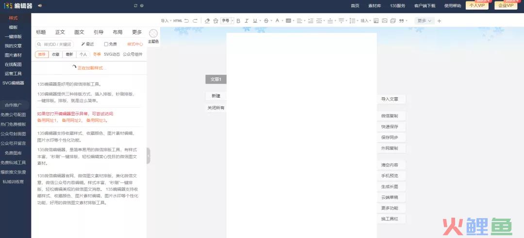The width and height of the screenshot is (524, 238).
Task: Insert a table from the toolbar
Action: click(x=376, y=21)
